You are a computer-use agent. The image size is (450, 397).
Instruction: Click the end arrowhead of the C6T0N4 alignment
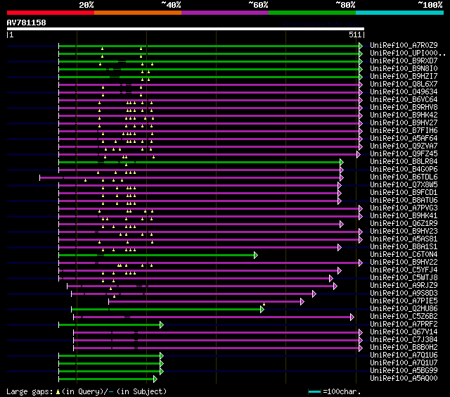[256, 255]
